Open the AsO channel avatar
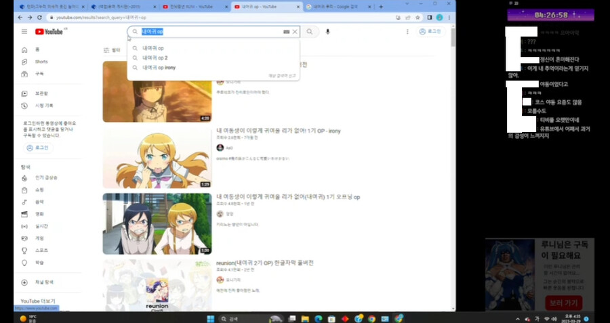Screen dimensions: 610x323 coord(220,148)
